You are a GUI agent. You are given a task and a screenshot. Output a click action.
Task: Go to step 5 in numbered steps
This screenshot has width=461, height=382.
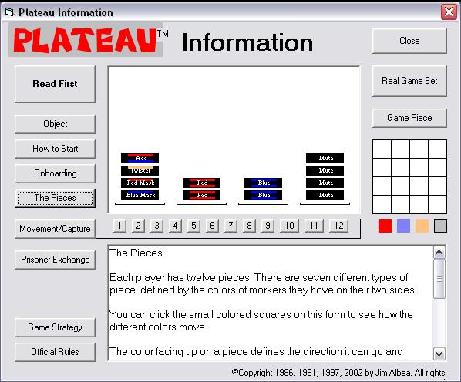click(x=193, y=226)
